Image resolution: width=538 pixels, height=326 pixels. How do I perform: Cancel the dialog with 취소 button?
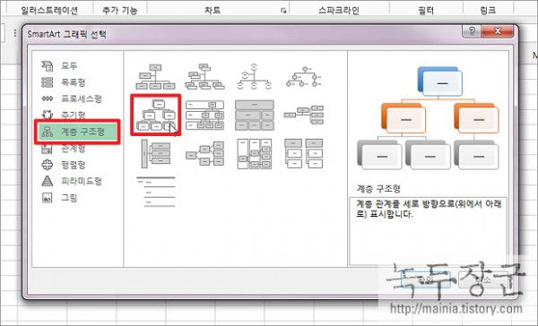pyautogui.click(x=483, y=280)
